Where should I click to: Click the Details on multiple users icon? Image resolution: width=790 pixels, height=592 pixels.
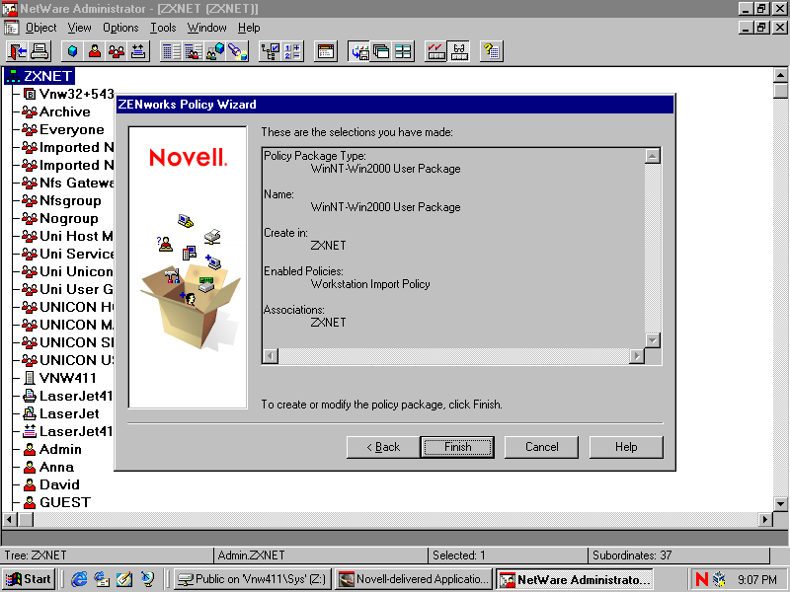pos(193,51)
